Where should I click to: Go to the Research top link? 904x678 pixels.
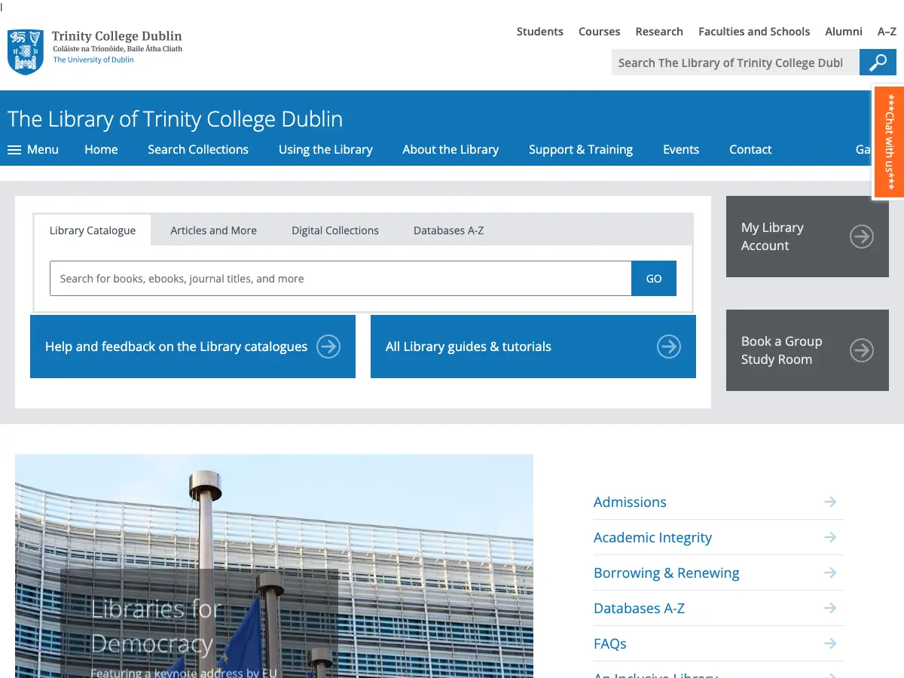tap(659, 32)
